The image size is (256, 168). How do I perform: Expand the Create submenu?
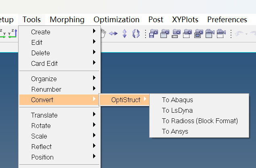click(60, 32)
